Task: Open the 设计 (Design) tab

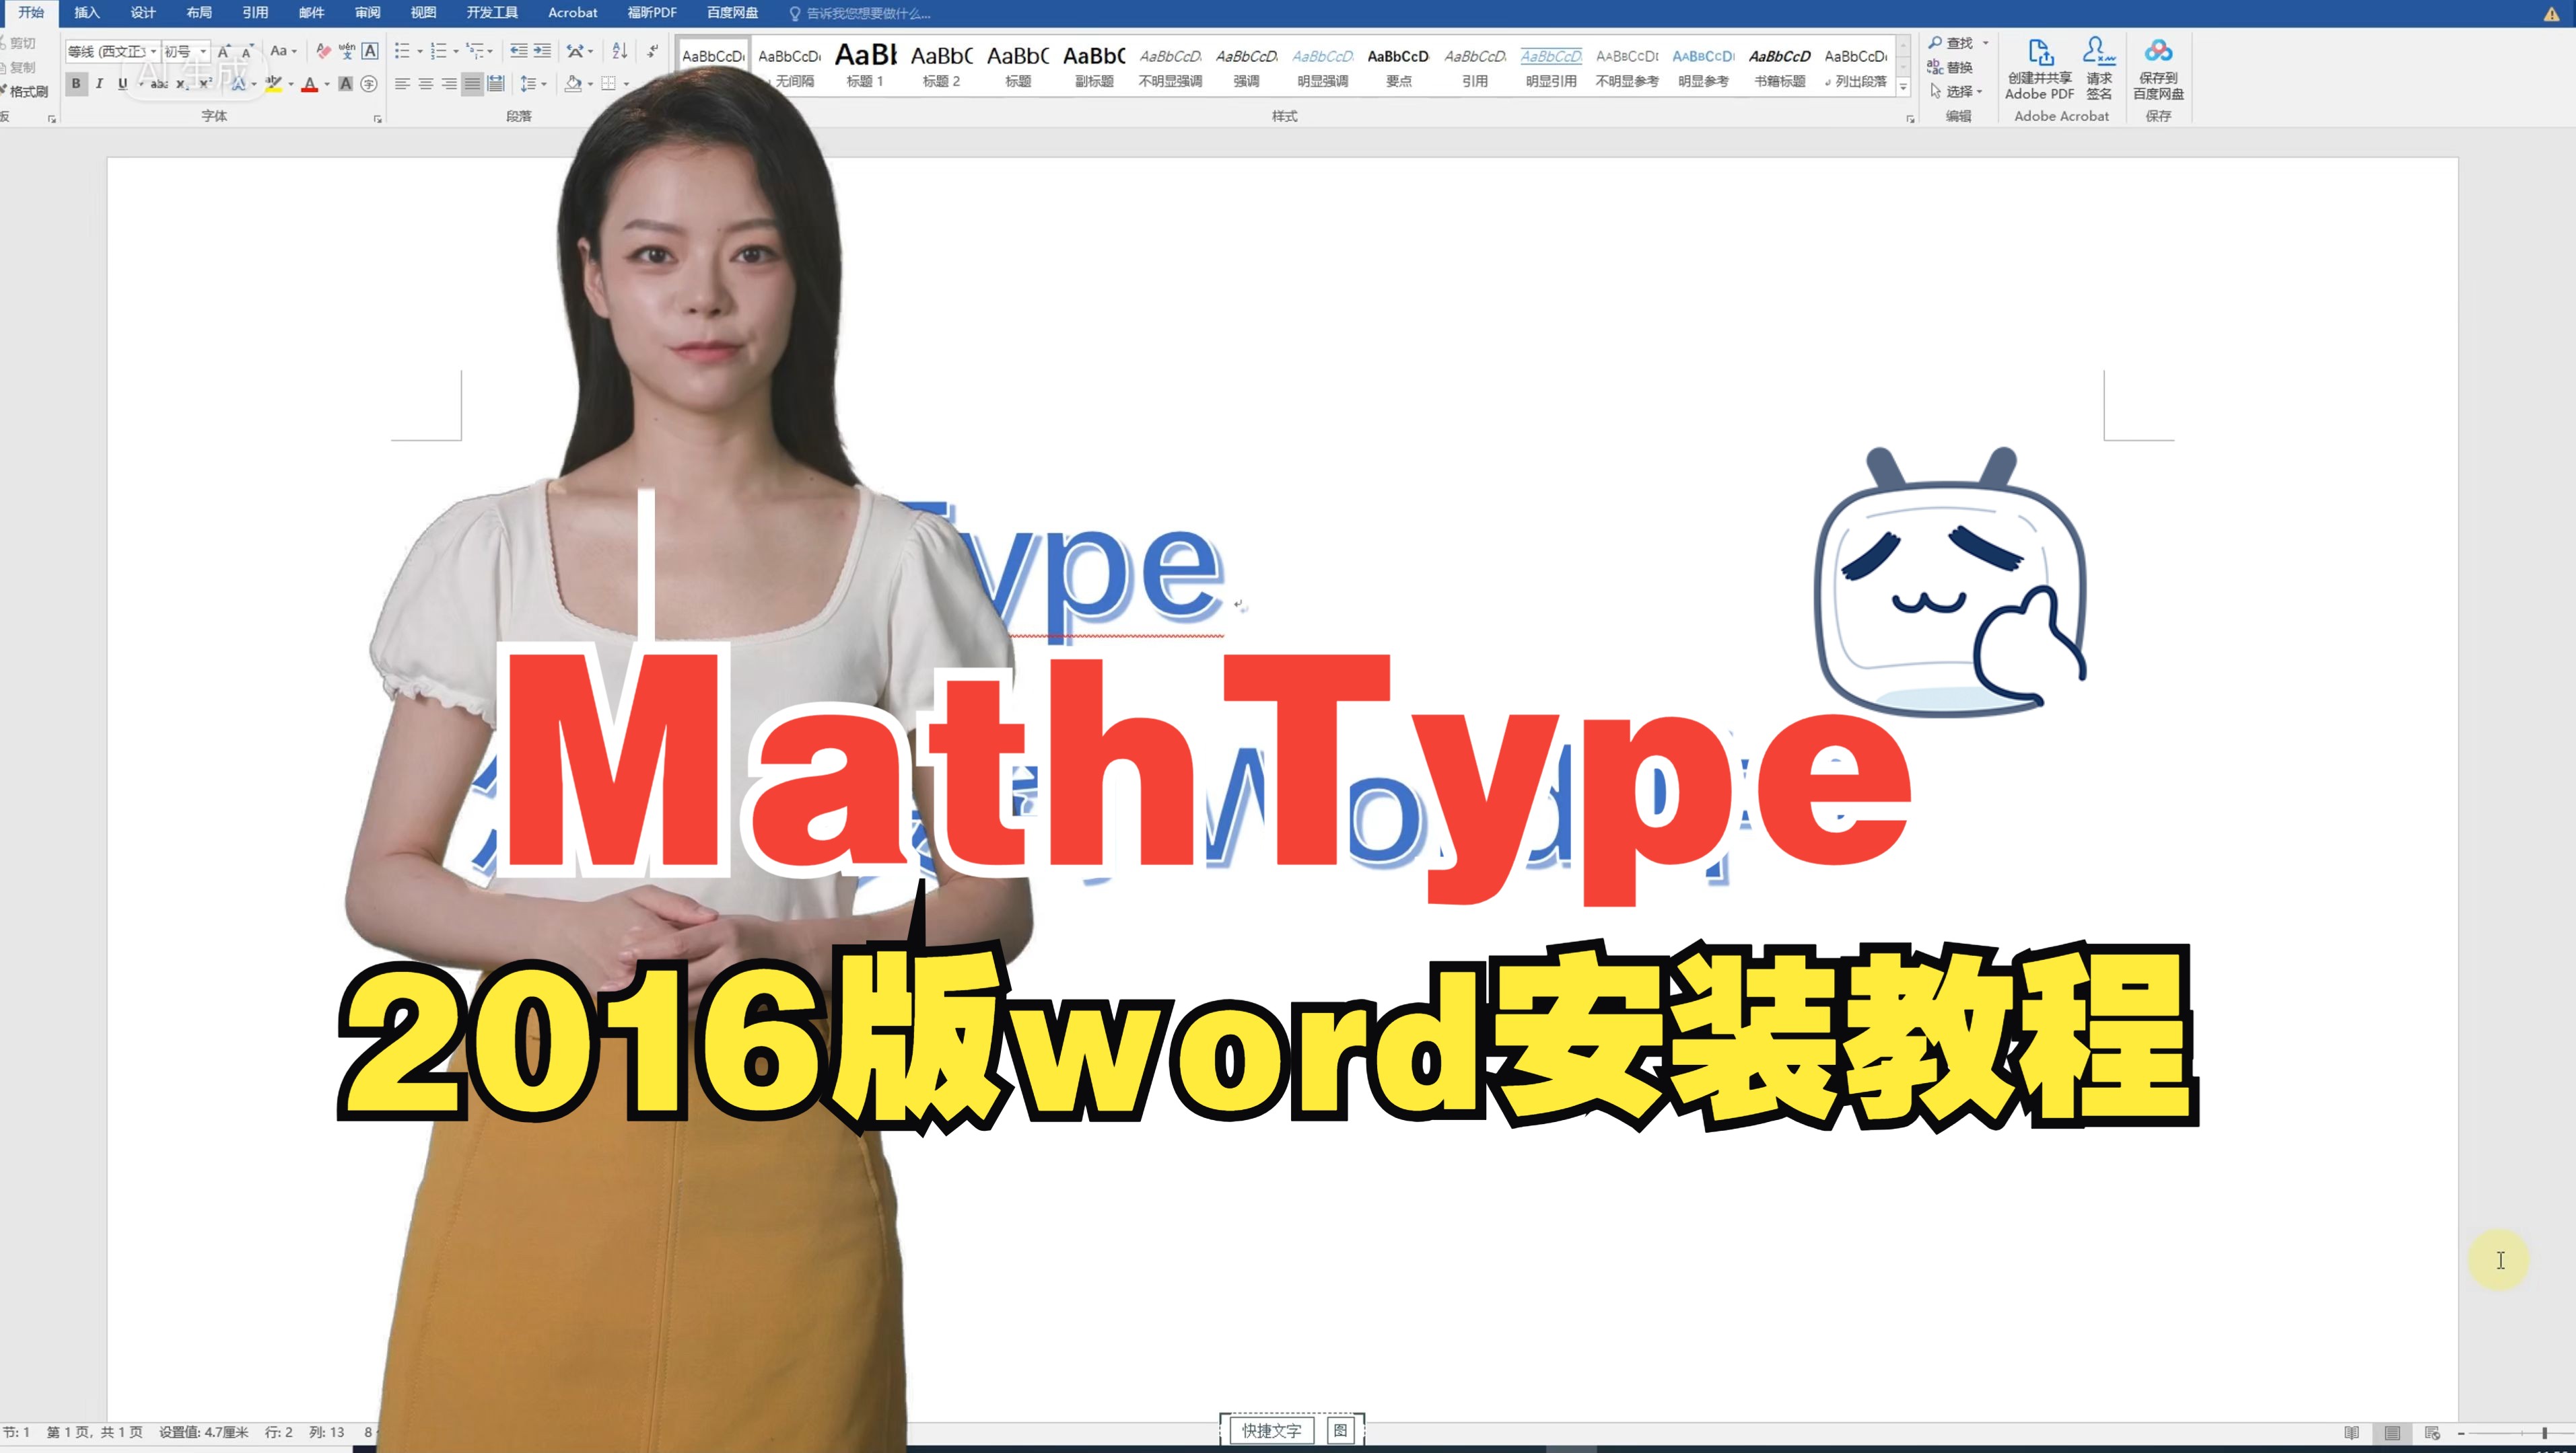Action: (x=143, y=13)
